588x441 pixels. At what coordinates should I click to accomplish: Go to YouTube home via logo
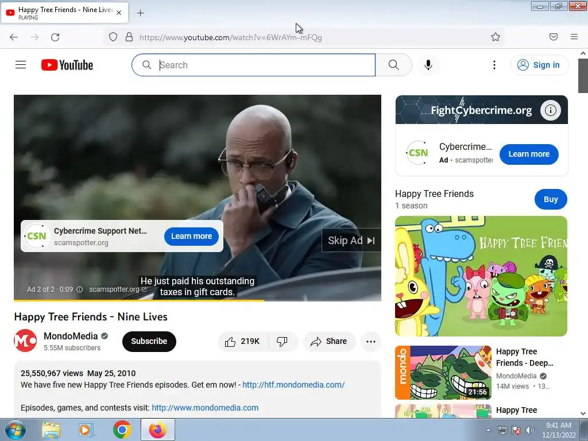tap(67, 65)
